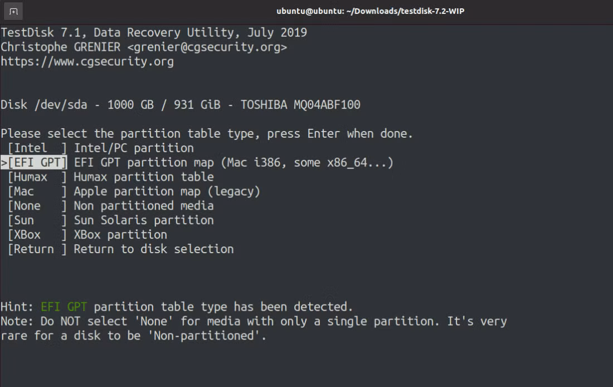
Task: Click the green EFI GPT hint text
Action: click(x=64, y=307)
